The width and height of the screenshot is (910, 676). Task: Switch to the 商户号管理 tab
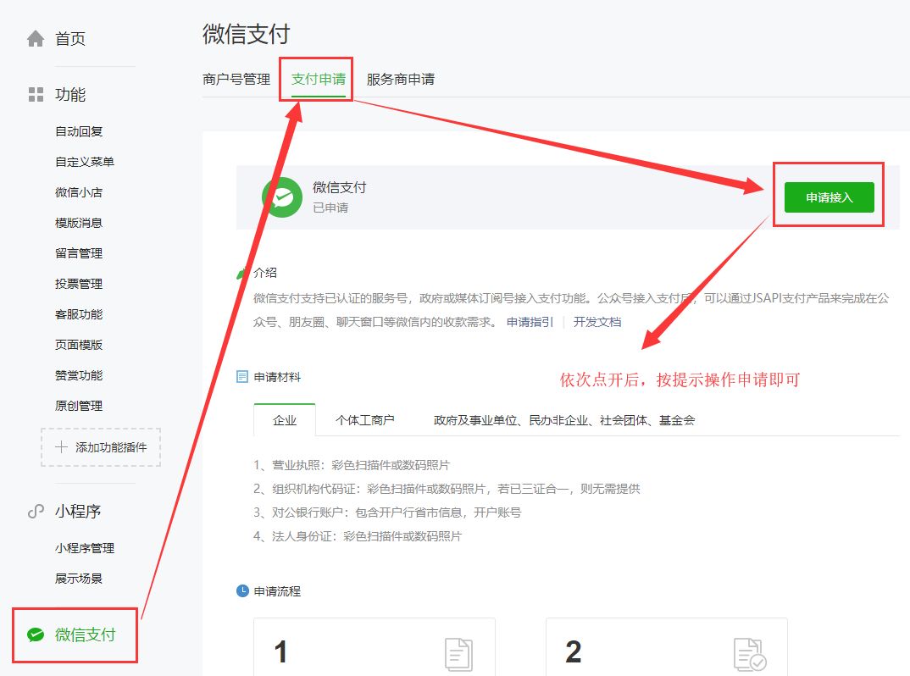coord(236,80)
